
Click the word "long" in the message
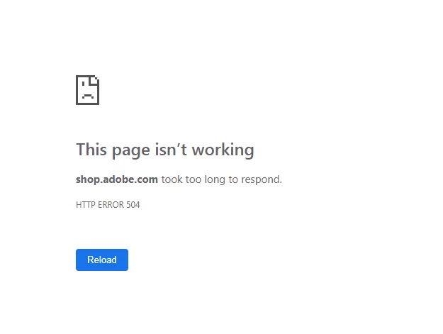215,179
